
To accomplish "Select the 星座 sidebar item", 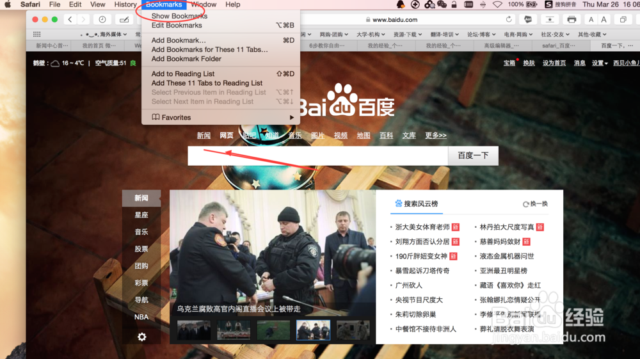I will tap(141, 215).
